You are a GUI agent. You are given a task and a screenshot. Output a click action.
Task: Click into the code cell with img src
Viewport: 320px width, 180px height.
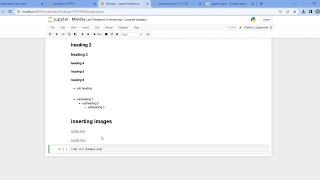168,149
